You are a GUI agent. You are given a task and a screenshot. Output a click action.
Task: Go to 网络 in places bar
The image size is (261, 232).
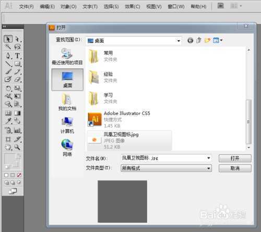coord(67,148)
